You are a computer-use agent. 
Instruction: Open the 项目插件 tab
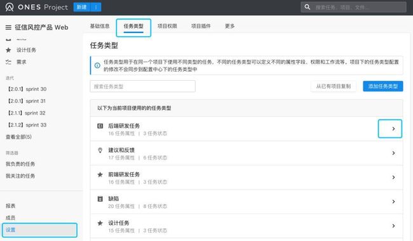pyautogui.click(x=201, y=26)
